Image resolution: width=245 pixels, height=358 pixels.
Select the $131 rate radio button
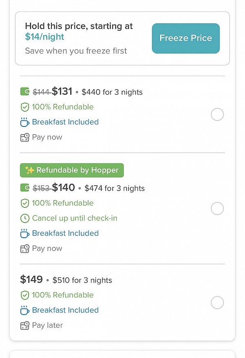click(217, 115)
